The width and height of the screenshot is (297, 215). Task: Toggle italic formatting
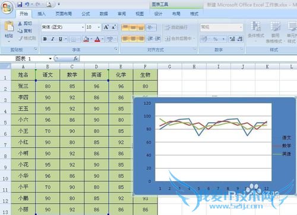53,39
